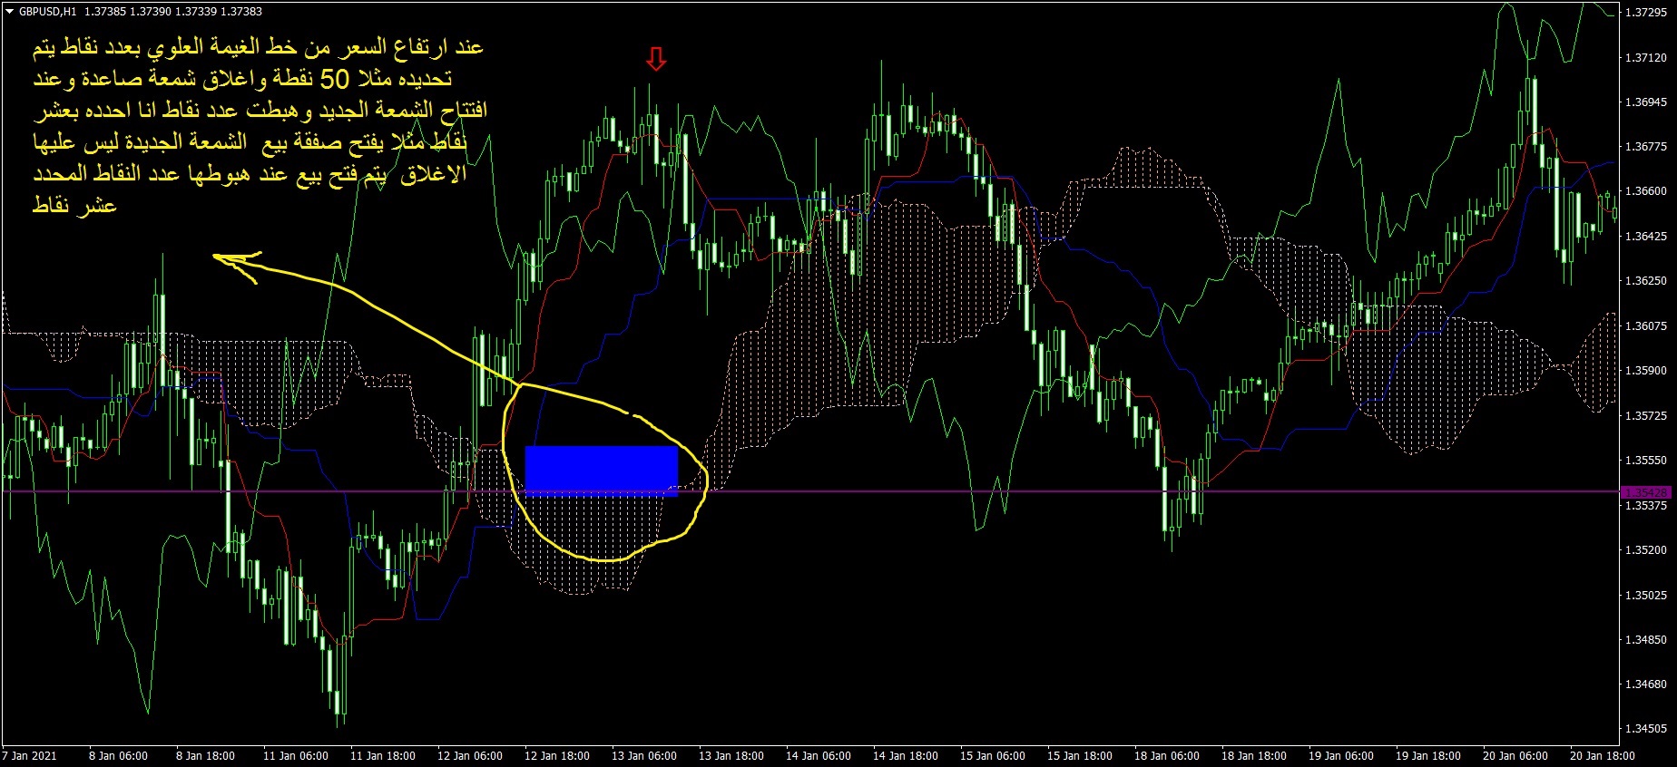The image size is (1677, 767).
Task: Click the 18 Jan 06:00 time label
Action: (x=1166, y=755)
